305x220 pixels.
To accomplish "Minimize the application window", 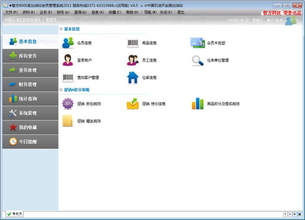I will point(278,5).
